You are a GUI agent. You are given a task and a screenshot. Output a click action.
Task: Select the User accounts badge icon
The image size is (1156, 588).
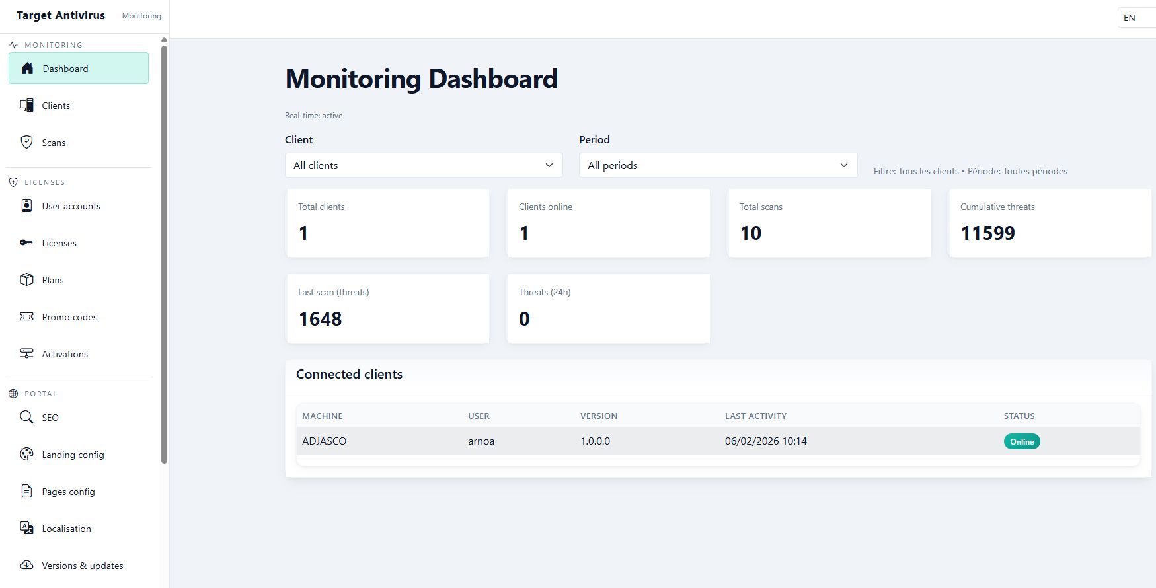[26, 206]
